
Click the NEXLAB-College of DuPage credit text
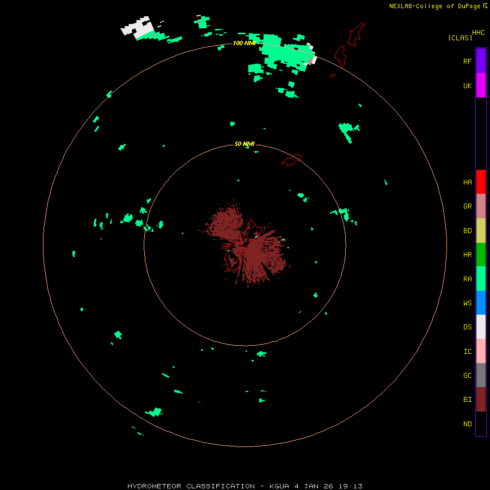click(434, 6)
